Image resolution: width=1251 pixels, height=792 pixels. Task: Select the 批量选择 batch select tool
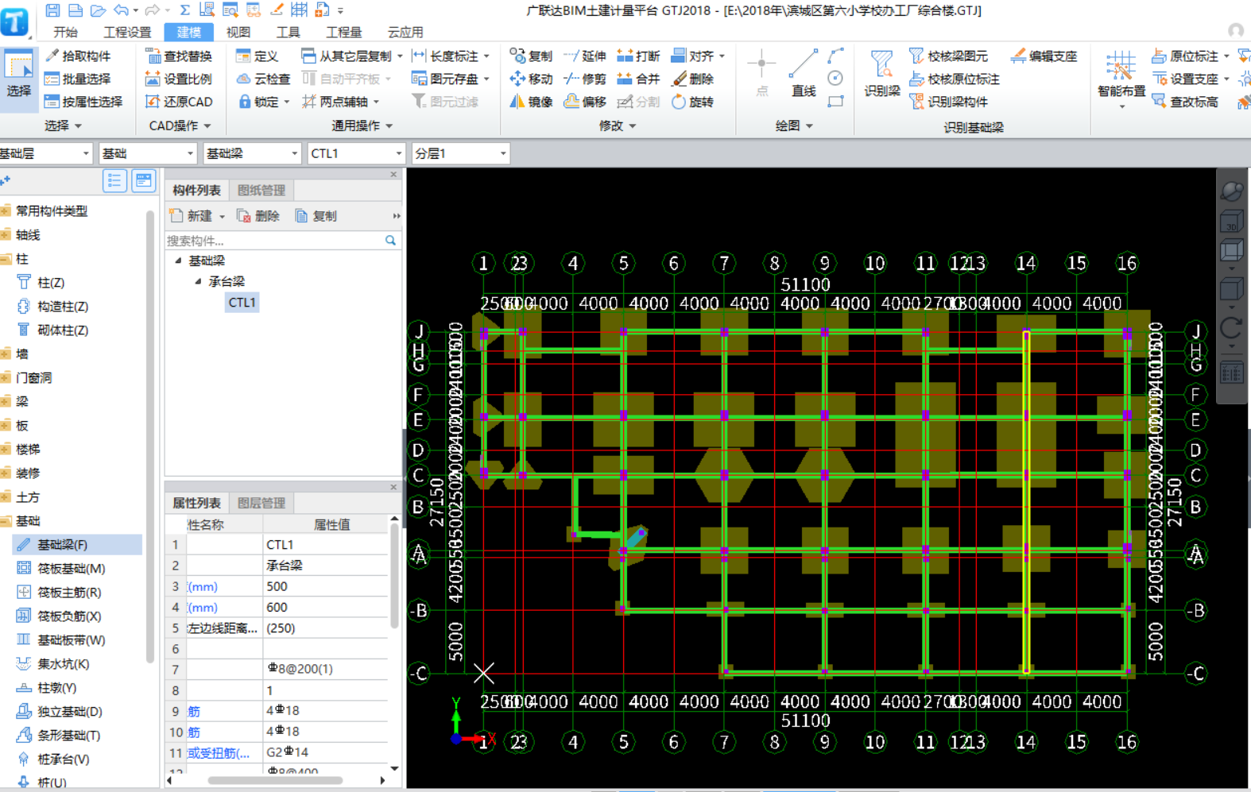[78, 79]
